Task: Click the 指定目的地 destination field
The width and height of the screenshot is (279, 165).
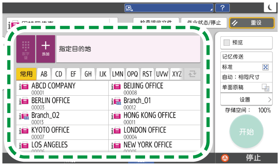Action: pos(128,49)
